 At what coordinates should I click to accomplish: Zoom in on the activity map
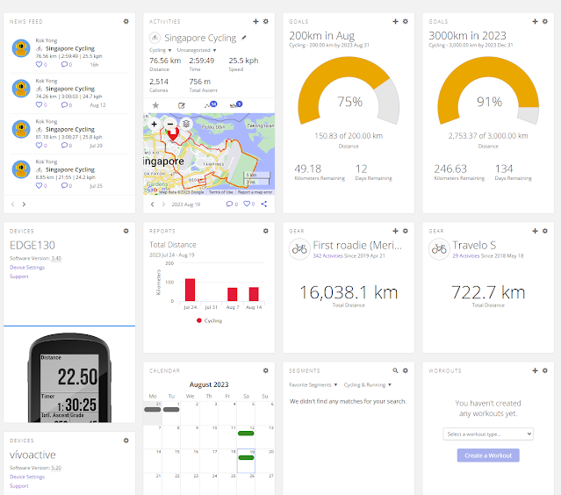pos(155,124)
